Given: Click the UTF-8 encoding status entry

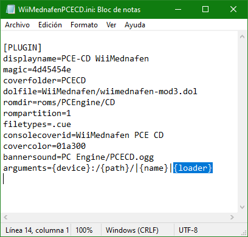Looking at the screenshot, I should (188, 230).
